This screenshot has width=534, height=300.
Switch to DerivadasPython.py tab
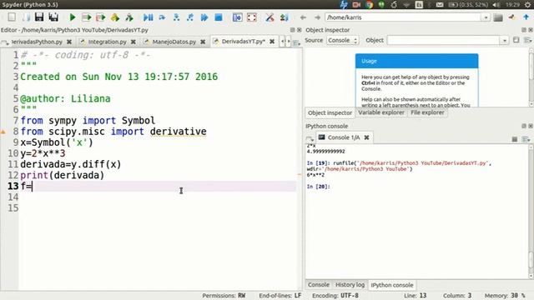37,42
